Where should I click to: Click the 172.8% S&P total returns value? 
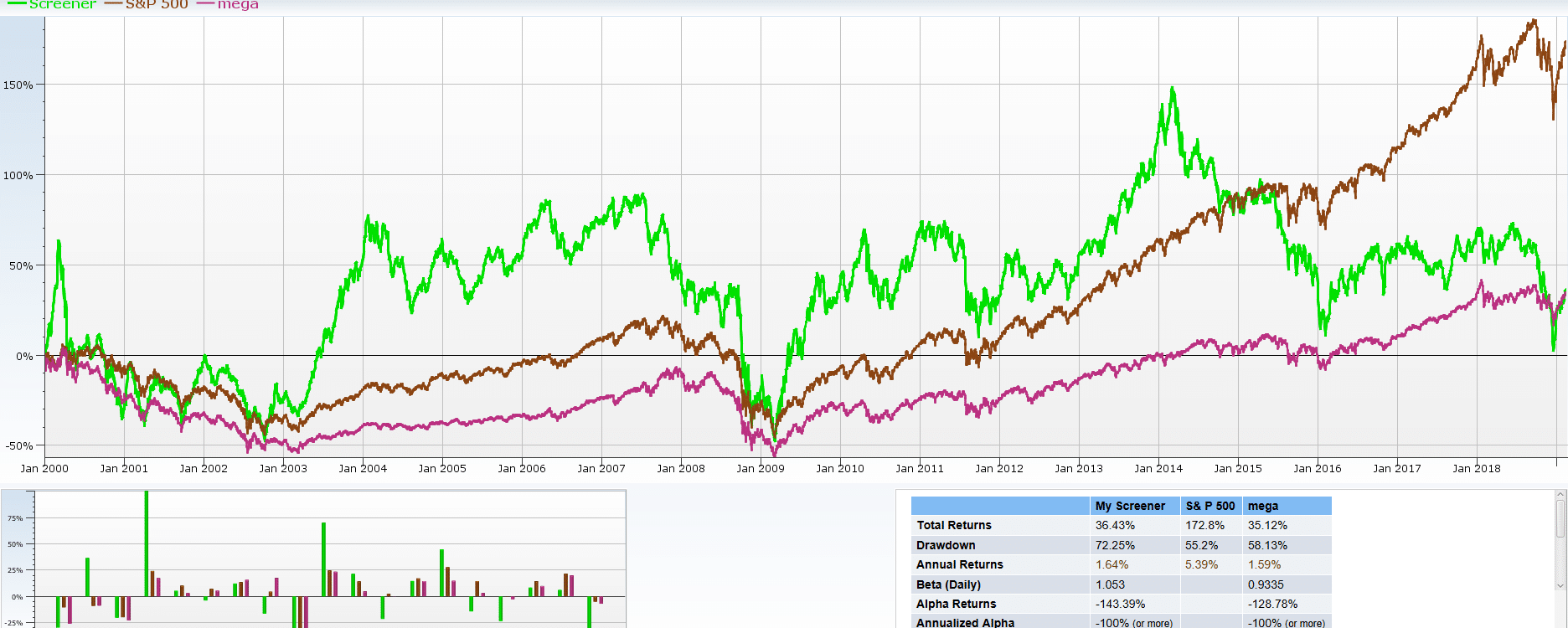[x=1204, y=525]
